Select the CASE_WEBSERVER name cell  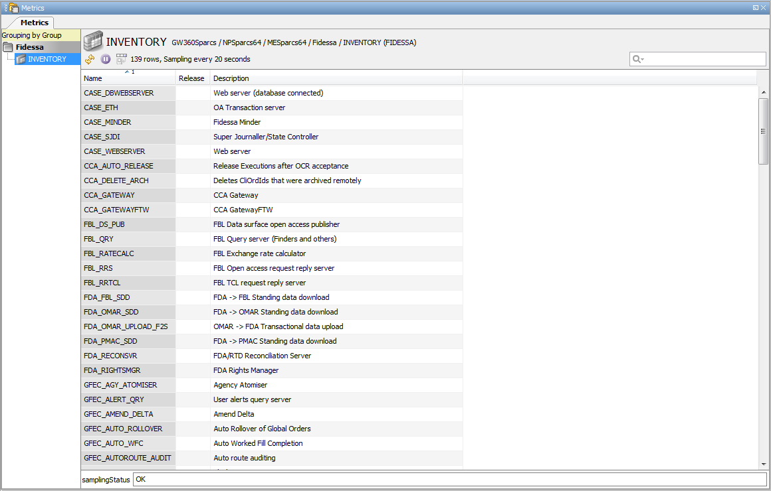coord(128,152)
